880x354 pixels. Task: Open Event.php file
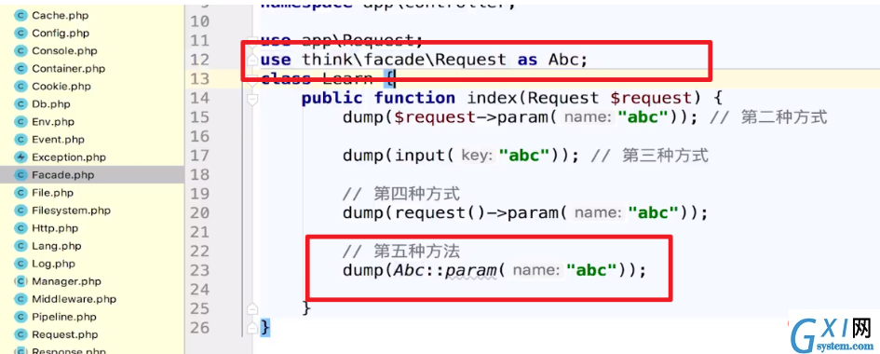(x=58, y=140)
